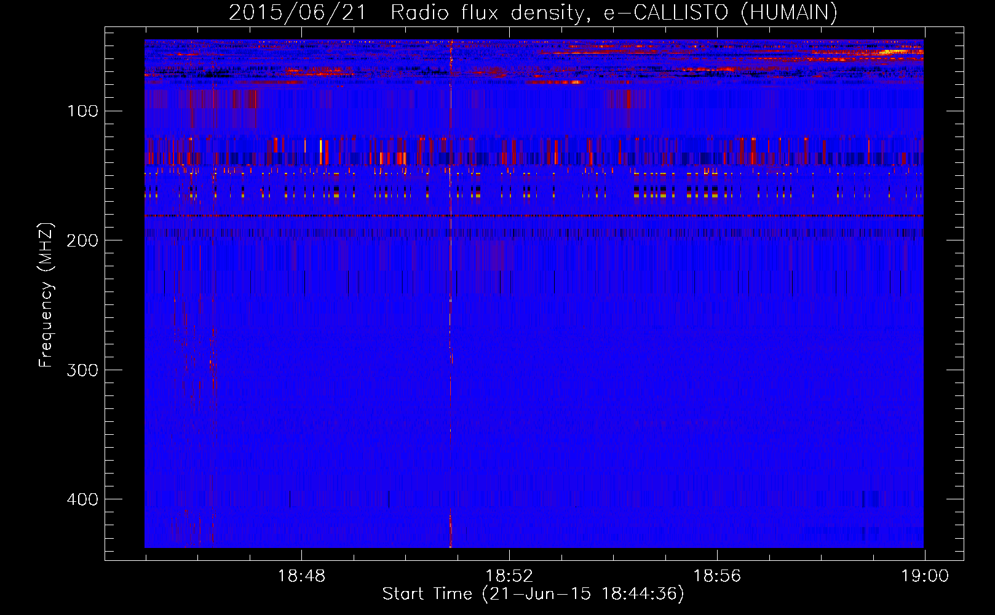Click the thin red horizontal line near 180 MHz
Image resolution: width=995 pixels, height=615 pixels.
point(534,216)
